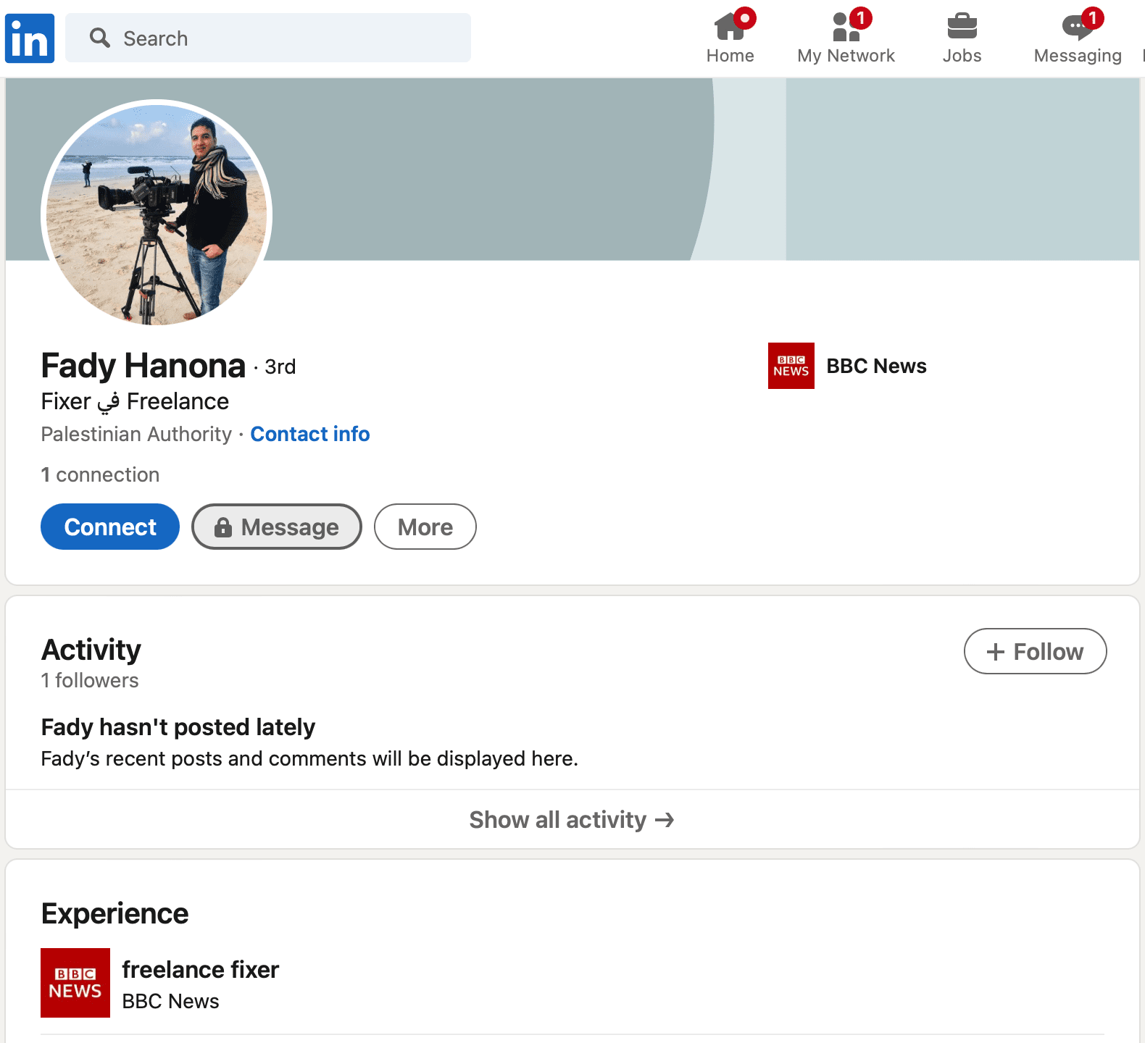Click the plus icon on the Follow button
This screenshot has width=1145, height=1043.
point(996,652)
